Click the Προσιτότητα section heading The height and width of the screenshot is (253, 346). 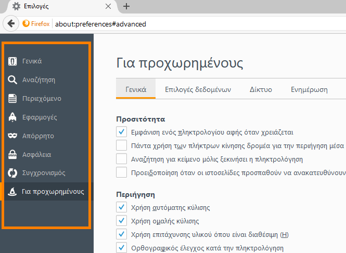click(x=140, y=119)
